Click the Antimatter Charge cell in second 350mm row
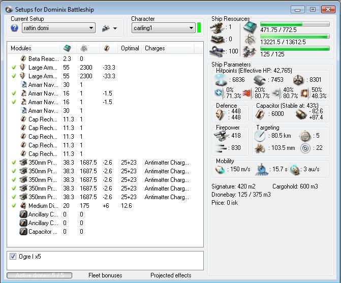 (167, 171)
